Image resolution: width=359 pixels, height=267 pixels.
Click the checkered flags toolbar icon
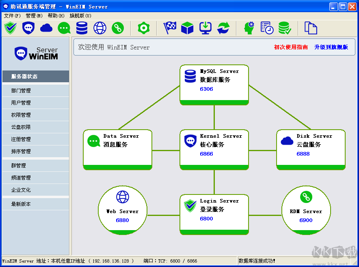pyautogui.click(x=170, y=28)
